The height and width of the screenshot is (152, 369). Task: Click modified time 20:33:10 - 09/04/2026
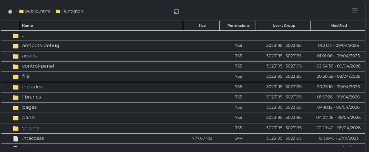(339, 87)
